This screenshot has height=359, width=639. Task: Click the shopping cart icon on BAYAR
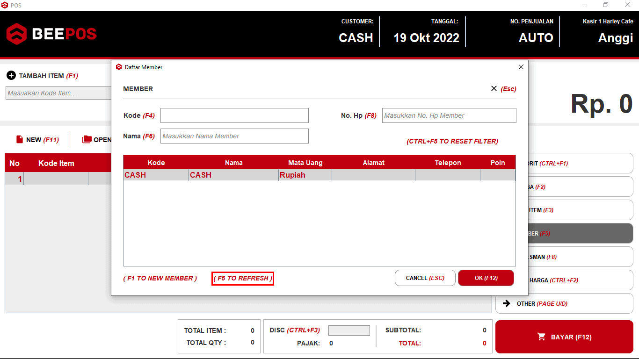[542, 337]
